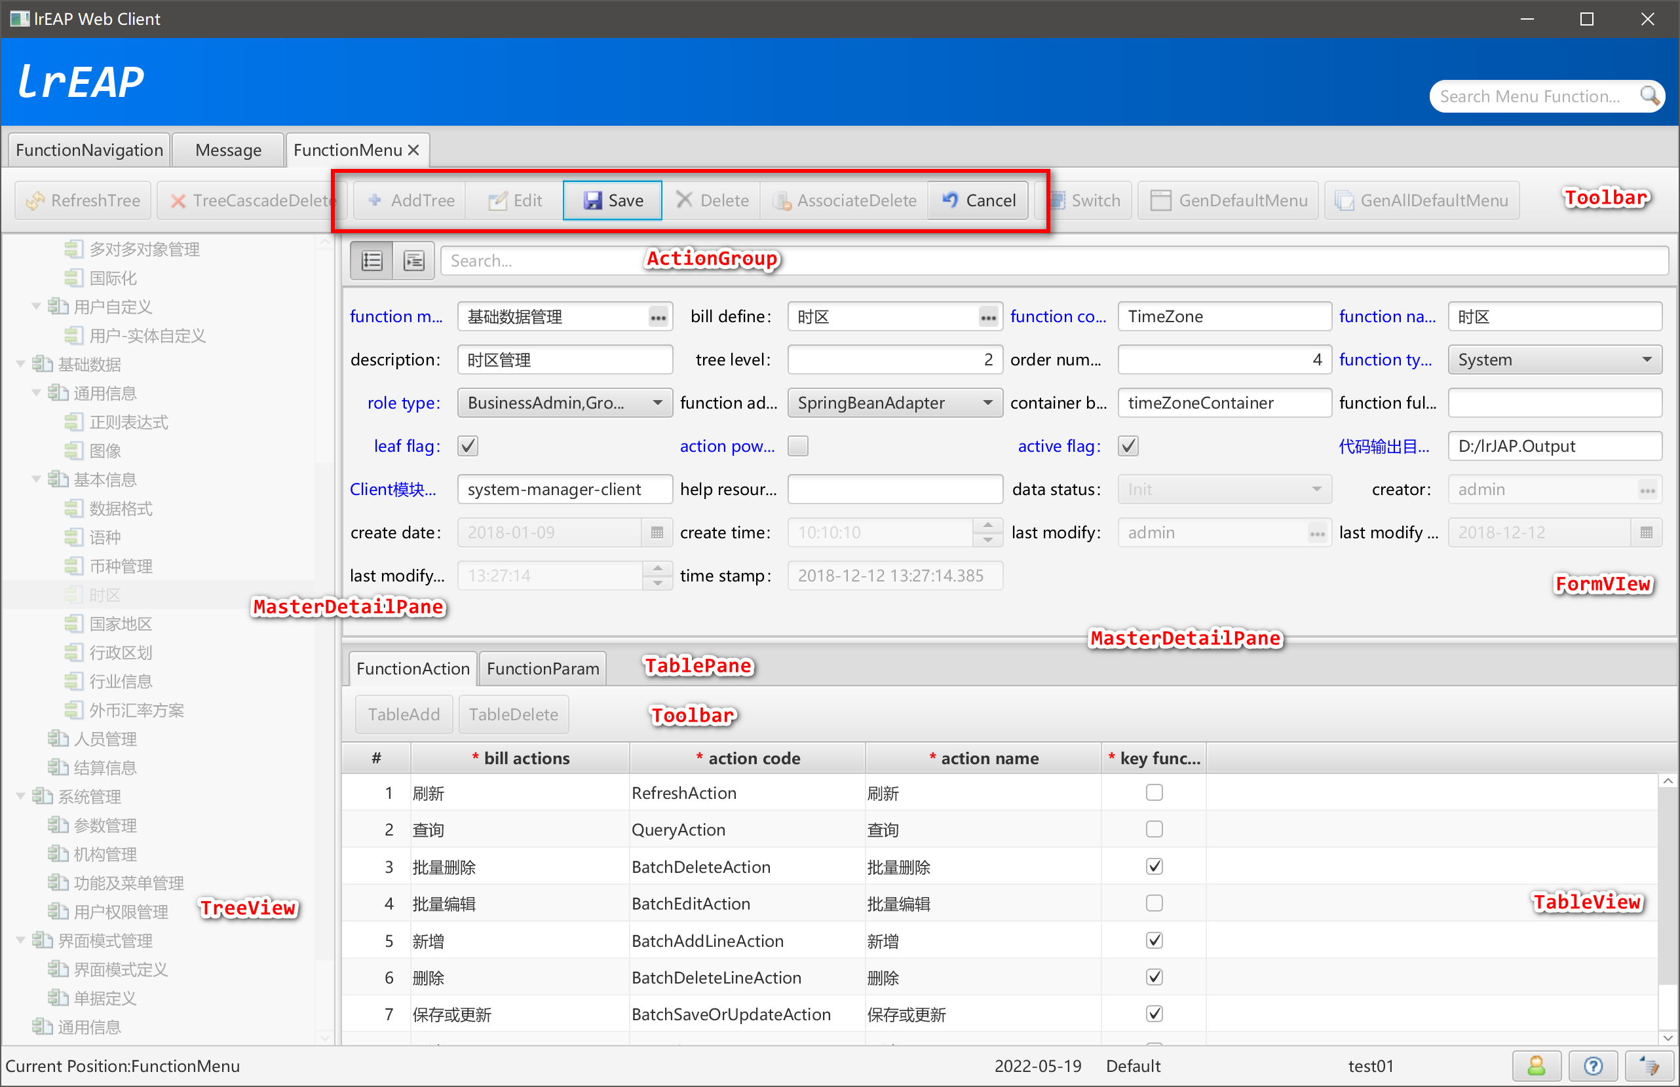1680x1087 pixels.
Task: Open function adapter SpringBeanAdapter dropdown
Action: 895,403
